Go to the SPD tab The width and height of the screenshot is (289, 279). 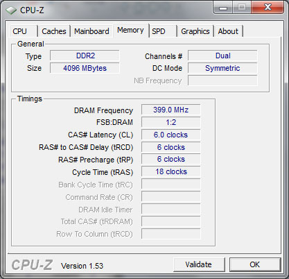[x=163, y=31]
